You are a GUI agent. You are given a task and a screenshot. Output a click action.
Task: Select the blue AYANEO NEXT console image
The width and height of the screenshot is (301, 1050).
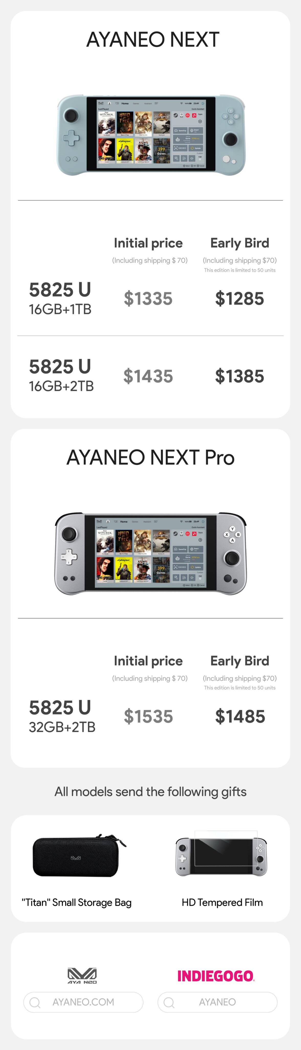(150, 135)
